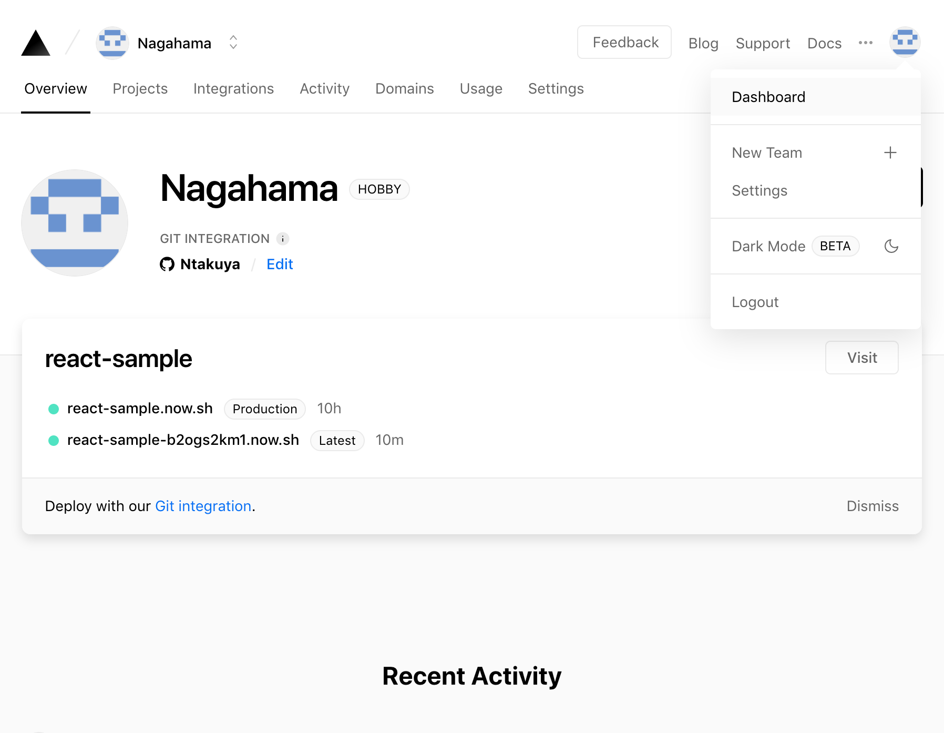Open the Git integration link

pyautogui.click(x=203, y=506)
